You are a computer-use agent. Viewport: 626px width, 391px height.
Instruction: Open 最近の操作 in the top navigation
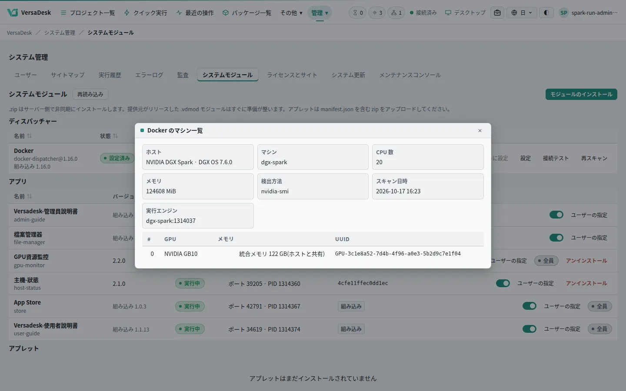(195, 13)
